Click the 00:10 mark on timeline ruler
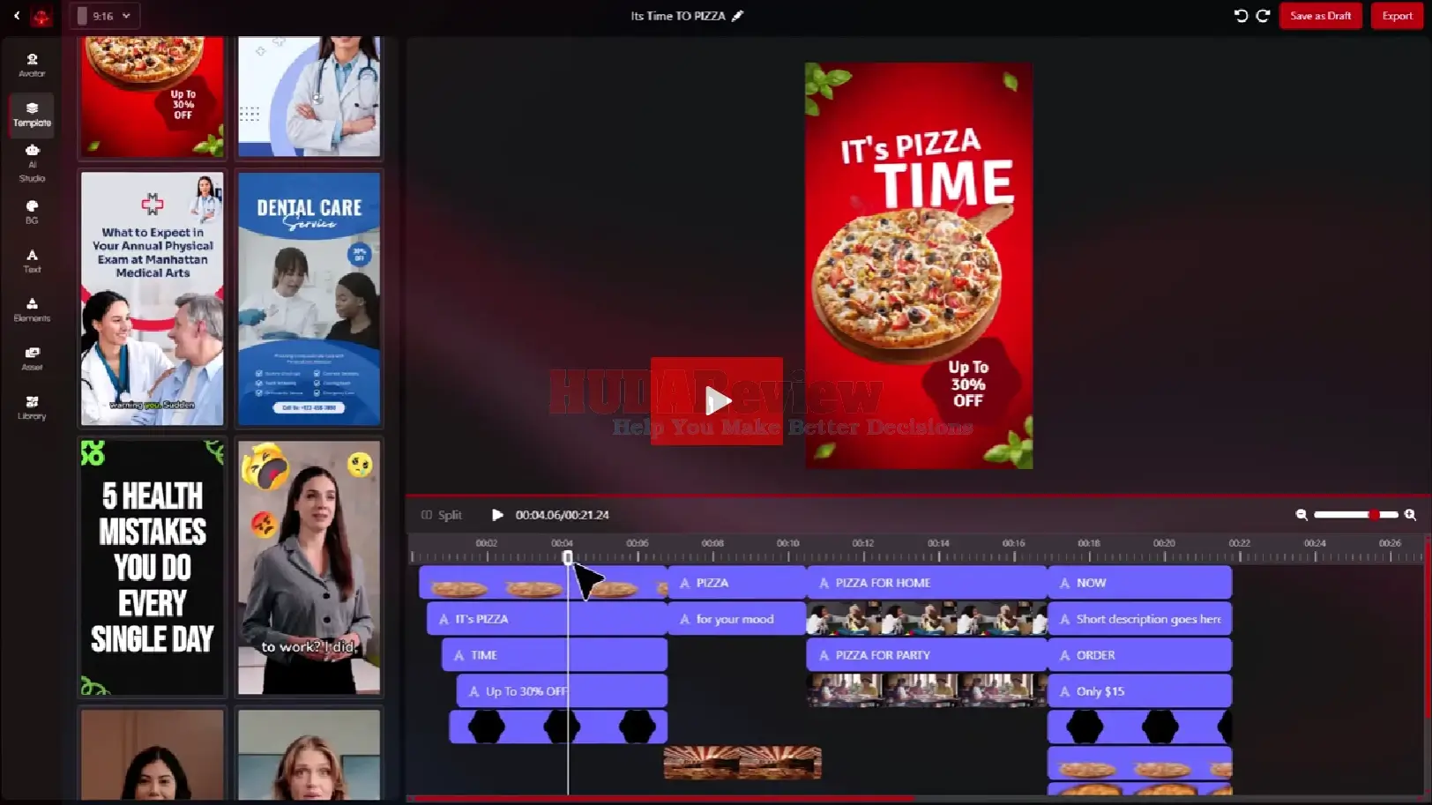 pyautogui.click(x=787, y=543)
